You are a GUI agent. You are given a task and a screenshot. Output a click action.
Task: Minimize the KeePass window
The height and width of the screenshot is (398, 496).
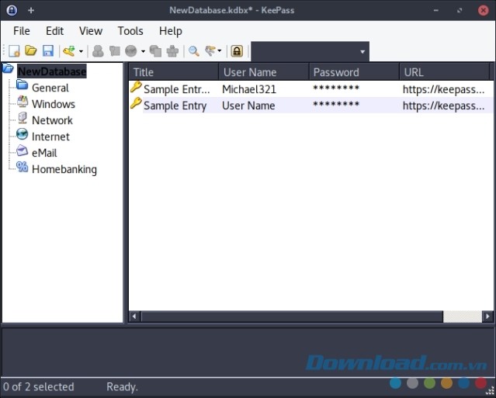tap(436, 10)
